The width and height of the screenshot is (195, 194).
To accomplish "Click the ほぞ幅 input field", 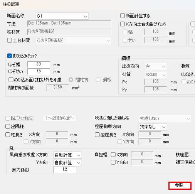I will point(39,64).
